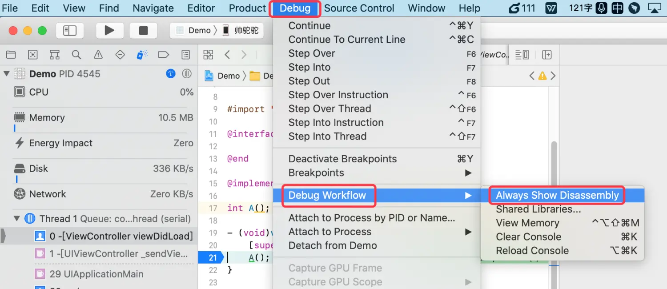Select the Debug navigator icon
This screenshot has height=289, width=667.
pos(142,55)
